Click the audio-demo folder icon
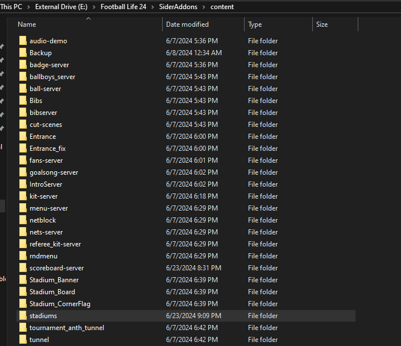The image size is (401, 346). click(x=23, y=41)
